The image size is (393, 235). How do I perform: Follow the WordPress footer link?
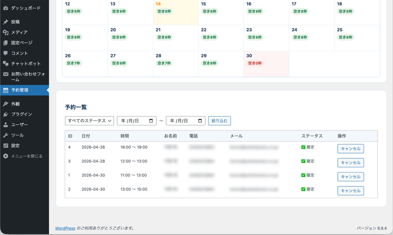[65, 228]
